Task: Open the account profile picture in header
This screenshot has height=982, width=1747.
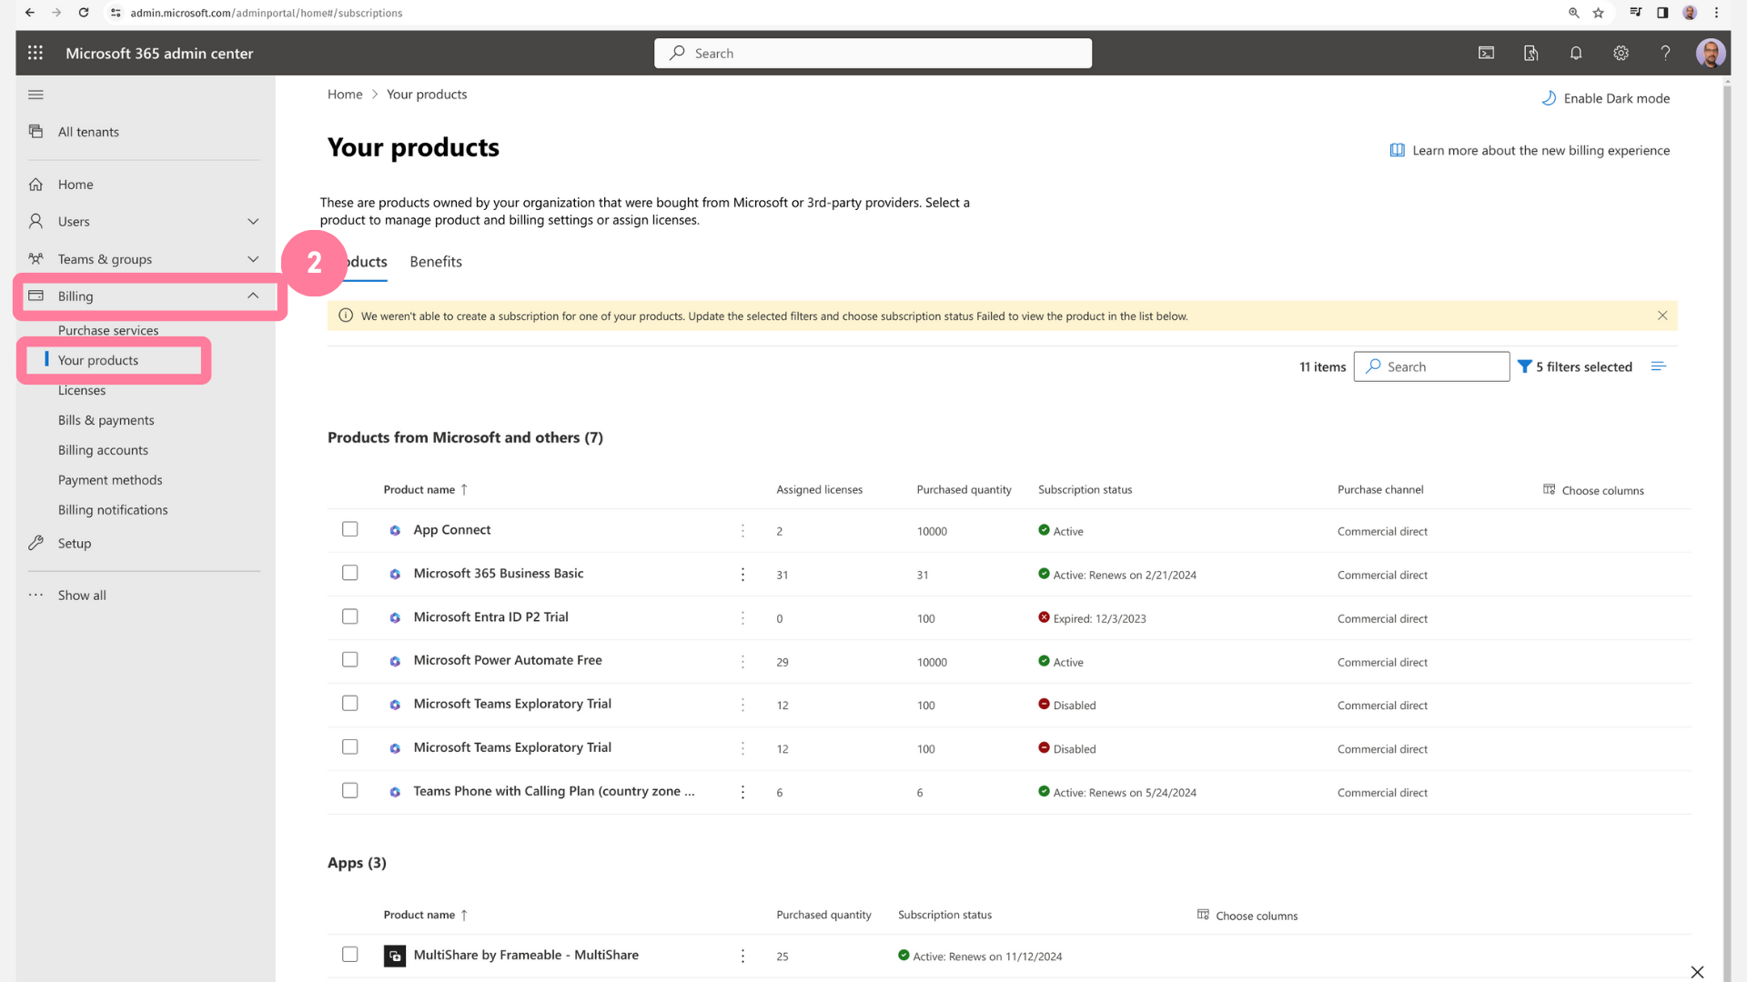Action: [1710, 53]
